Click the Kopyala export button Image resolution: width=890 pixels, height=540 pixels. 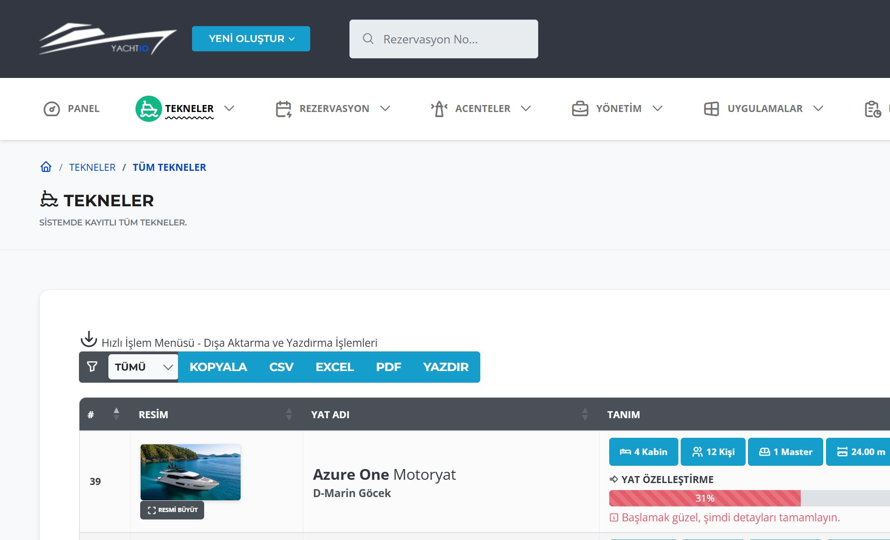[218, 367]
